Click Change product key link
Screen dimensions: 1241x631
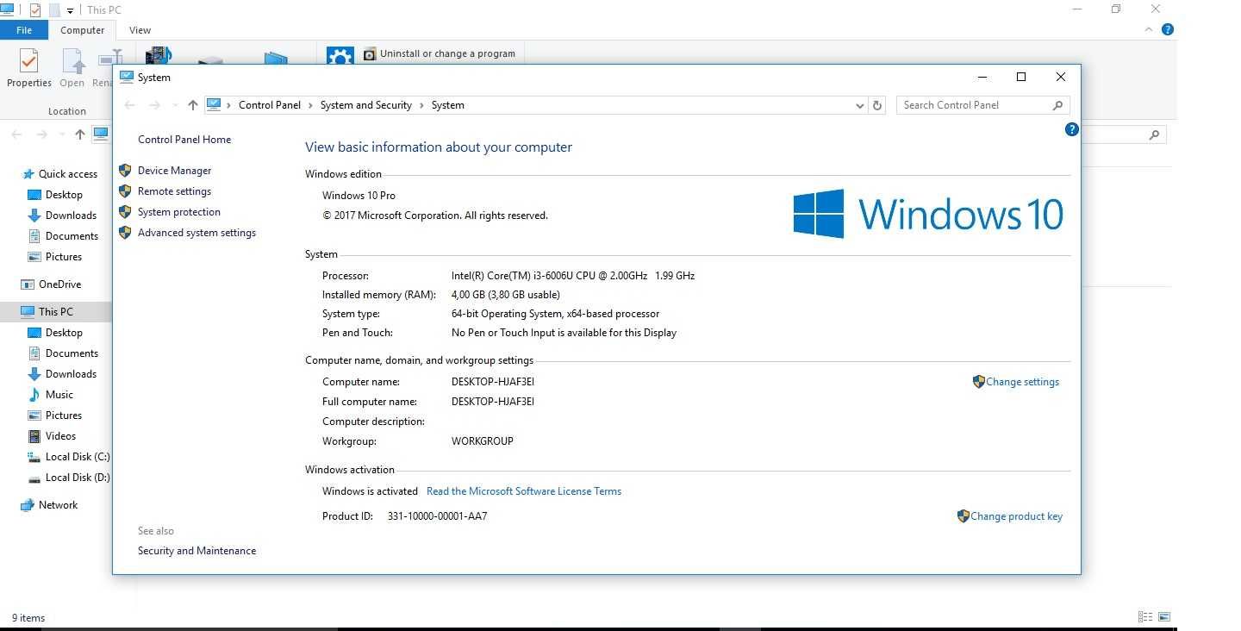coord(1016,516)
